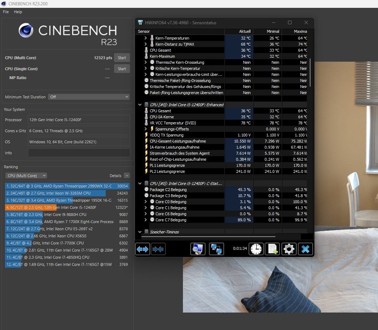Click the Cinebench title bar app icon
Image resolution: width=378 pixels, height=330 pixels.
tap(4, 4)
